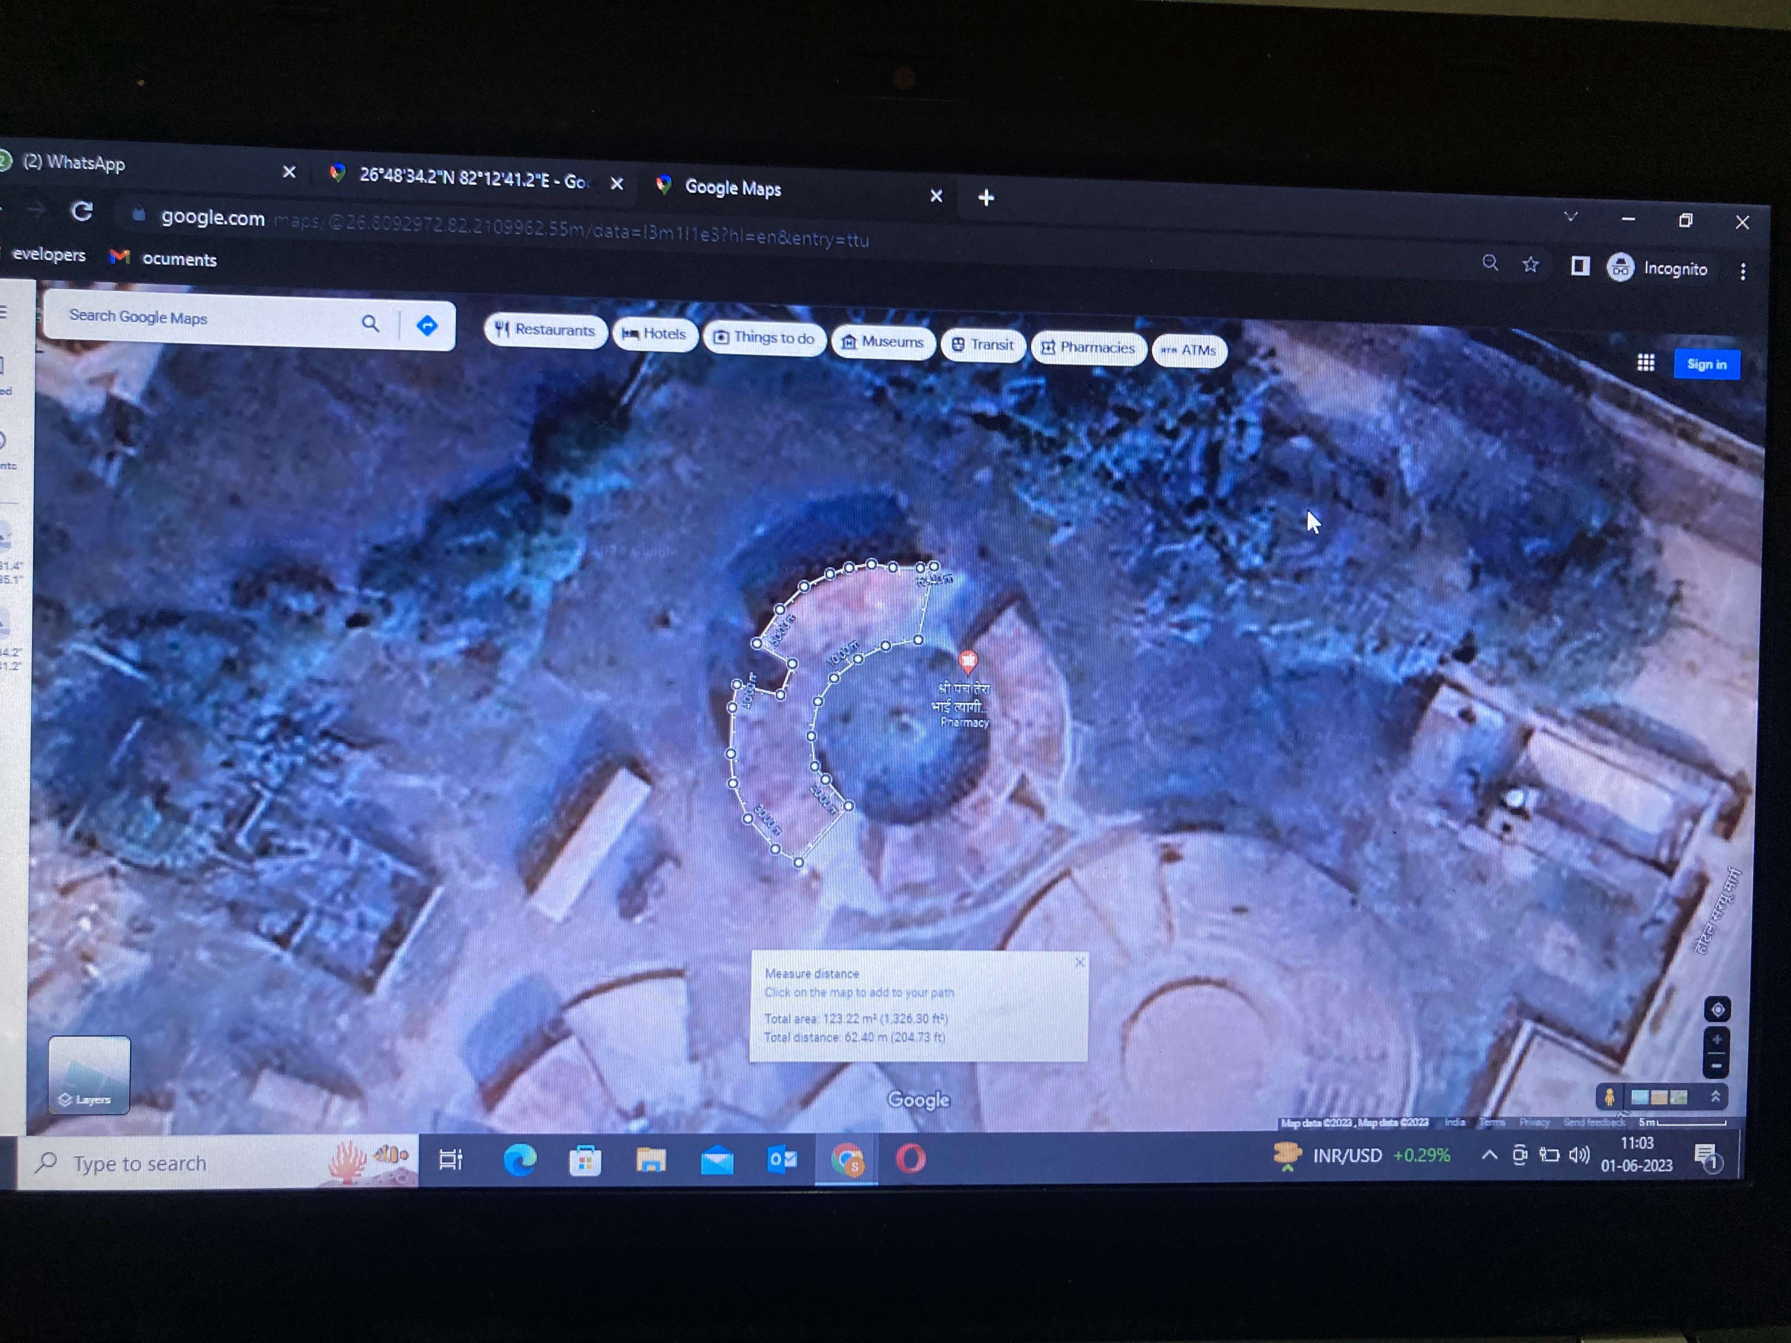The height and width of the screenshot is (1343, 1791).
Task: Select the Google Maps tab
Action: (x=797, y=190)
